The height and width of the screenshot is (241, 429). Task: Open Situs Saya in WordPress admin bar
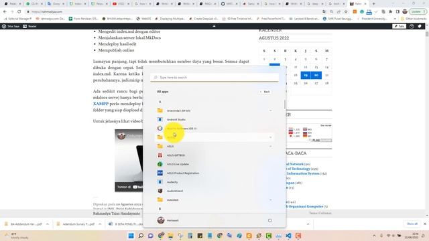click(x=11, y=26)
